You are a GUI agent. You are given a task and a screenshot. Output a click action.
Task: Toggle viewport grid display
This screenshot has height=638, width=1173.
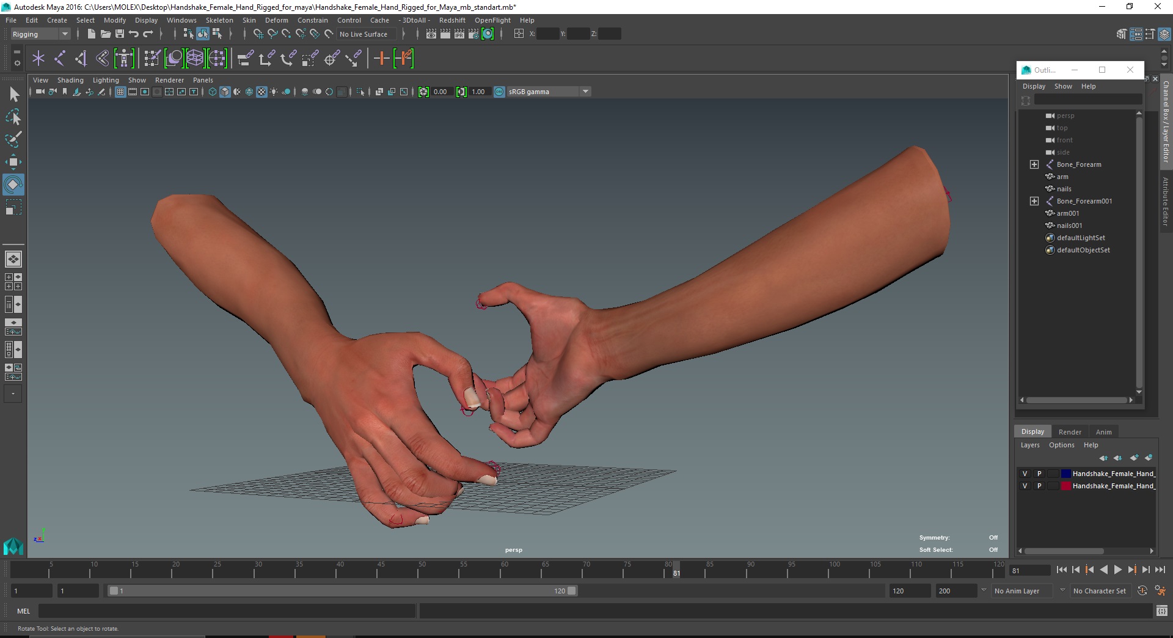pyautogui.click(x=120, y=92)
